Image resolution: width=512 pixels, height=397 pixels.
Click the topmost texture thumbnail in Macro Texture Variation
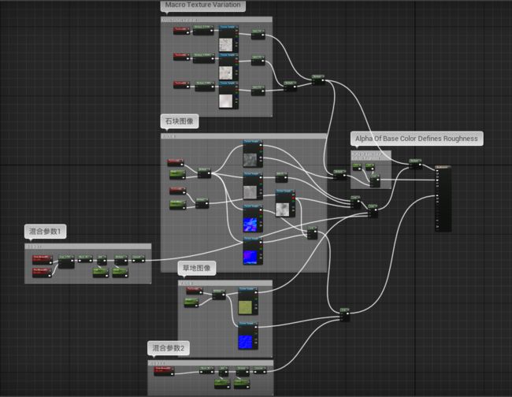point(225,45)
